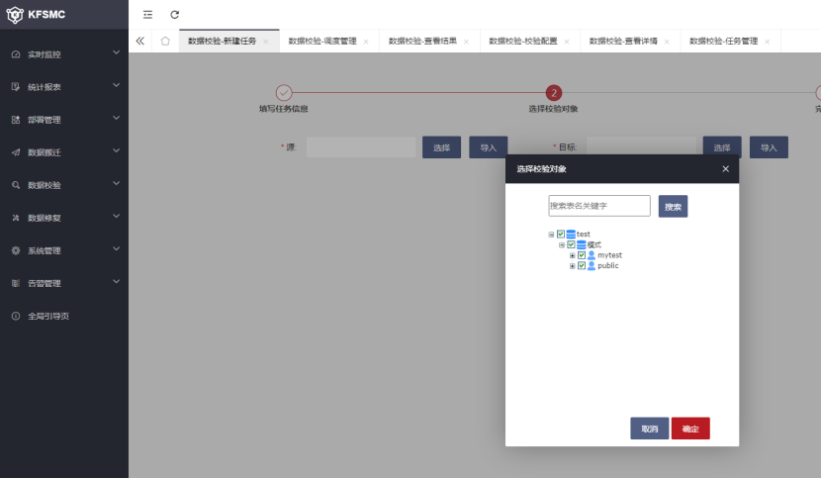Uncheck the public checkbox

[x=582, y=265]
